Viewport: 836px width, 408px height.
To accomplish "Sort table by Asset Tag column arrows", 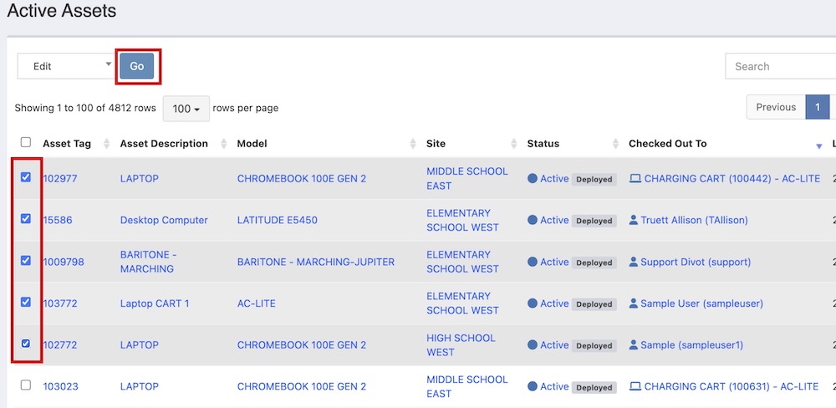I will pyautogui.click(x=106, y=144).
